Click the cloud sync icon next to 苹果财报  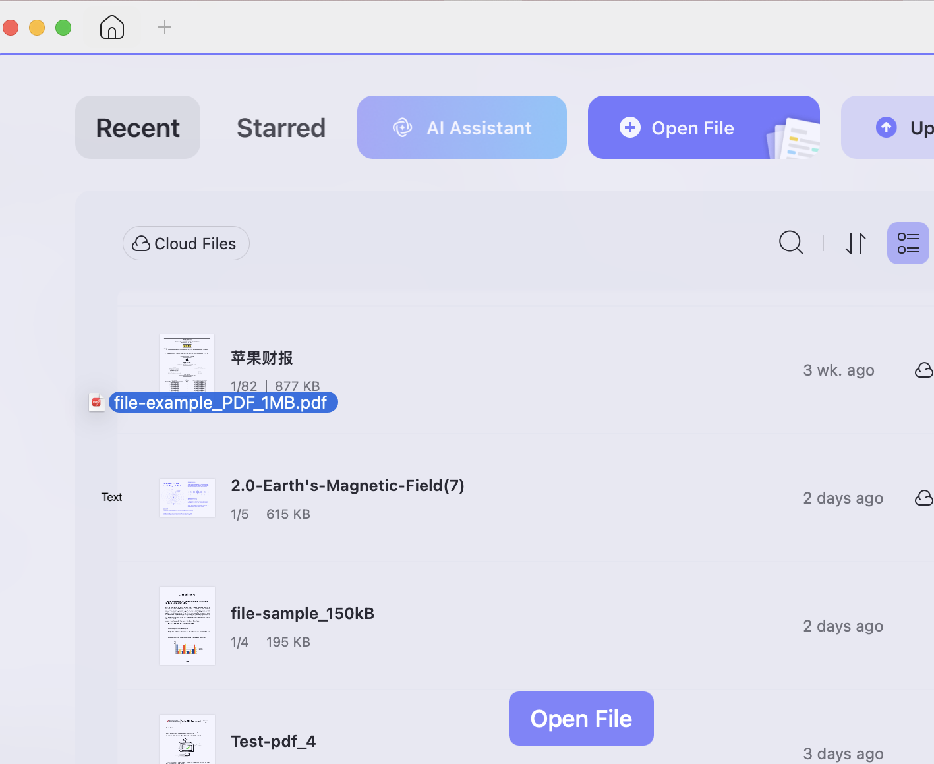click(x=923, y=370)
